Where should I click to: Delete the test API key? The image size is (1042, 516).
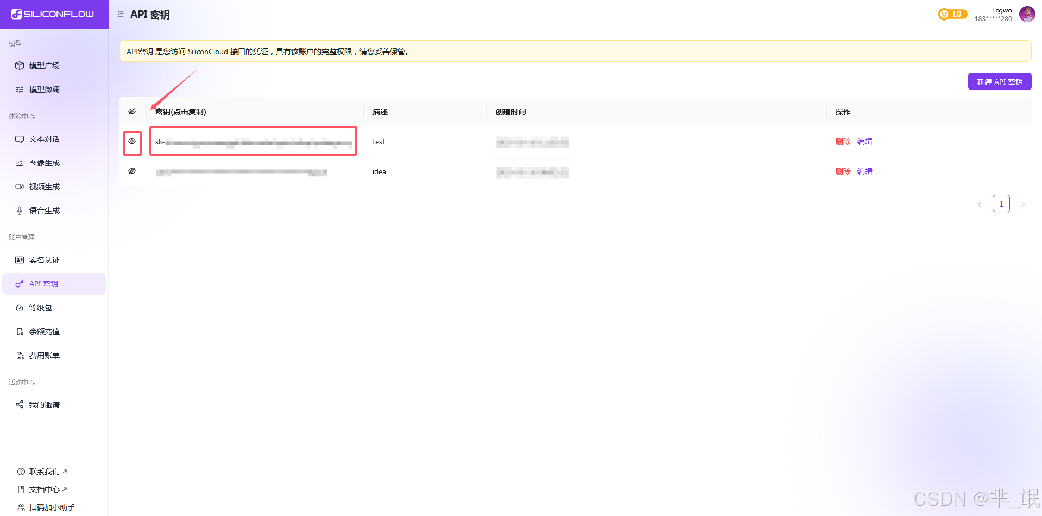[x=843, y=142]
